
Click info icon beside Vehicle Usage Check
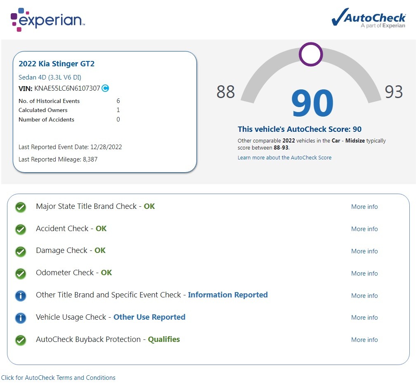pyautogui.click(x=21, y=318)
